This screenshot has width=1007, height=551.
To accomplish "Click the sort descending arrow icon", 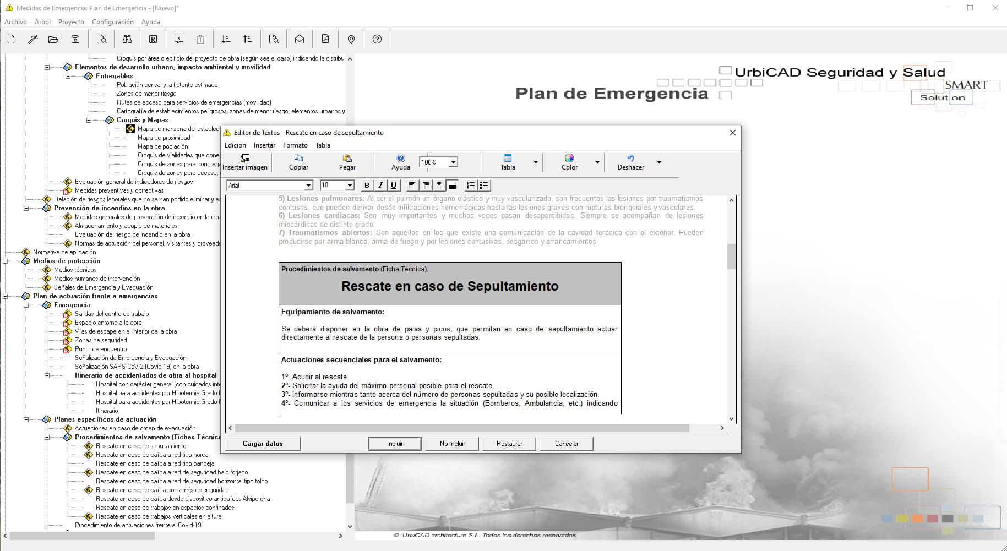I will [x=226, y=39].
